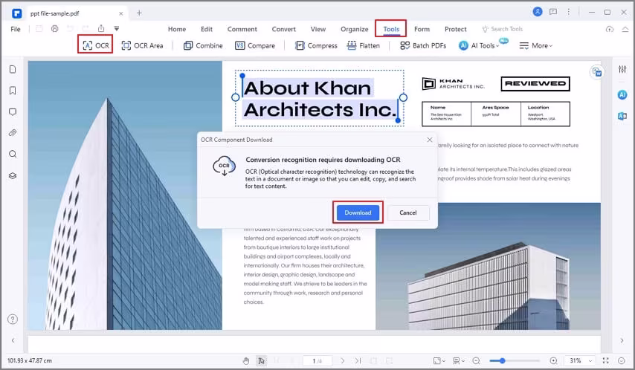Open the Batch PDFs tool

pyautogui.click(x=423, y=45)
